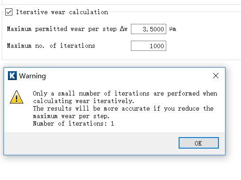Click the Number of iterations: 1 line
Viewport: 241px width, 180px height.
[x=73, y=123]
